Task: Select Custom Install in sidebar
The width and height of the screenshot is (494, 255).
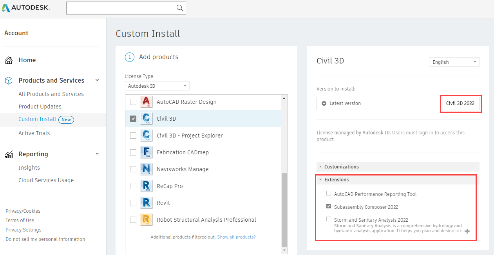Action: [x=37, y=119]
